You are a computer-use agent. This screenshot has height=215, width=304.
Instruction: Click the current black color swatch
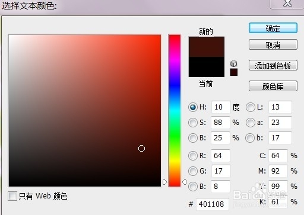207,67
